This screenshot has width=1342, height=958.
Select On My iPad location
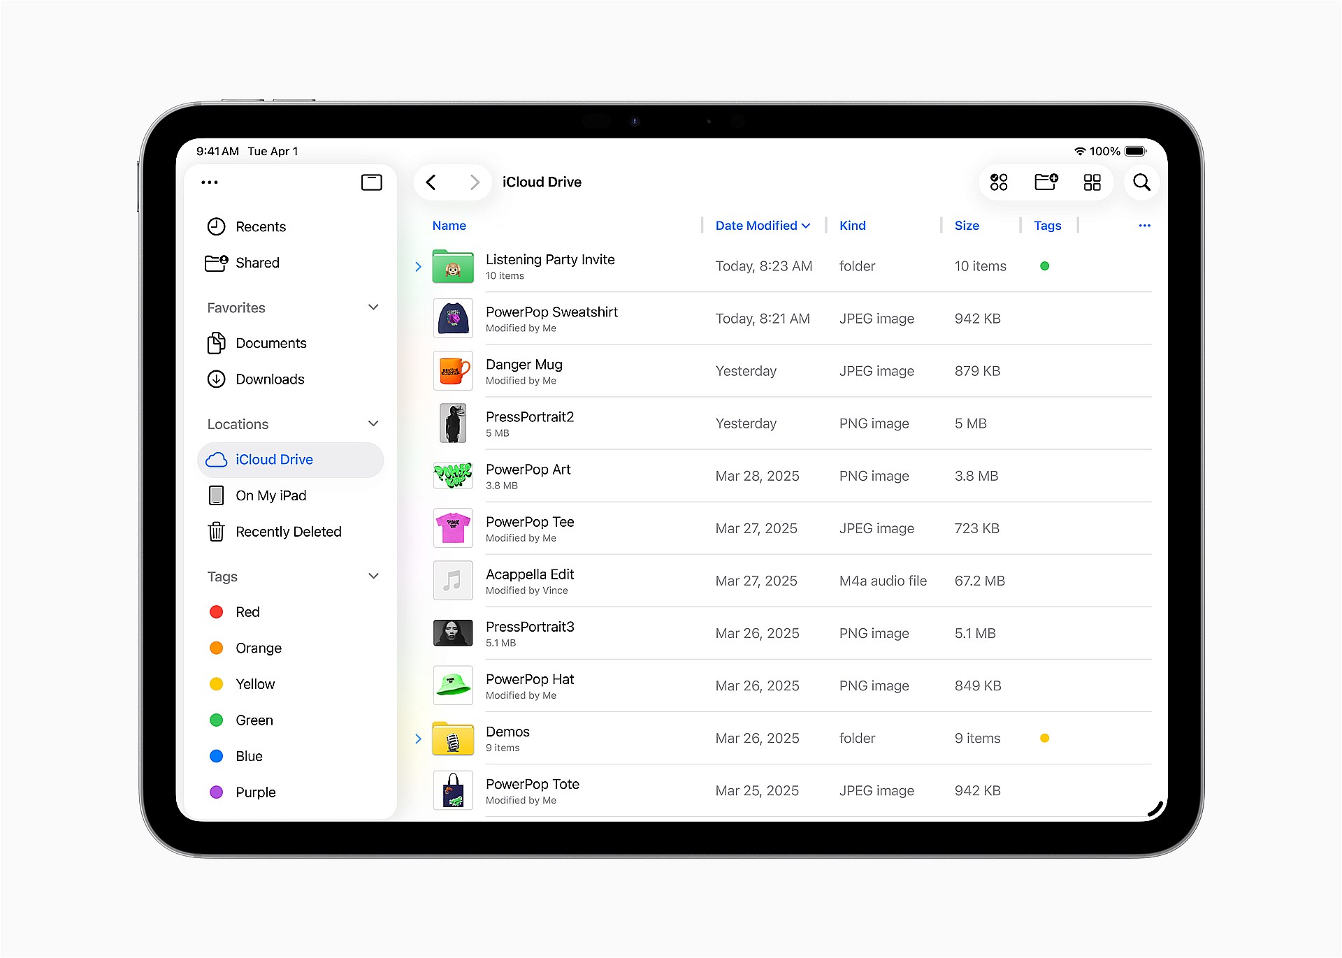coord(290,495)
